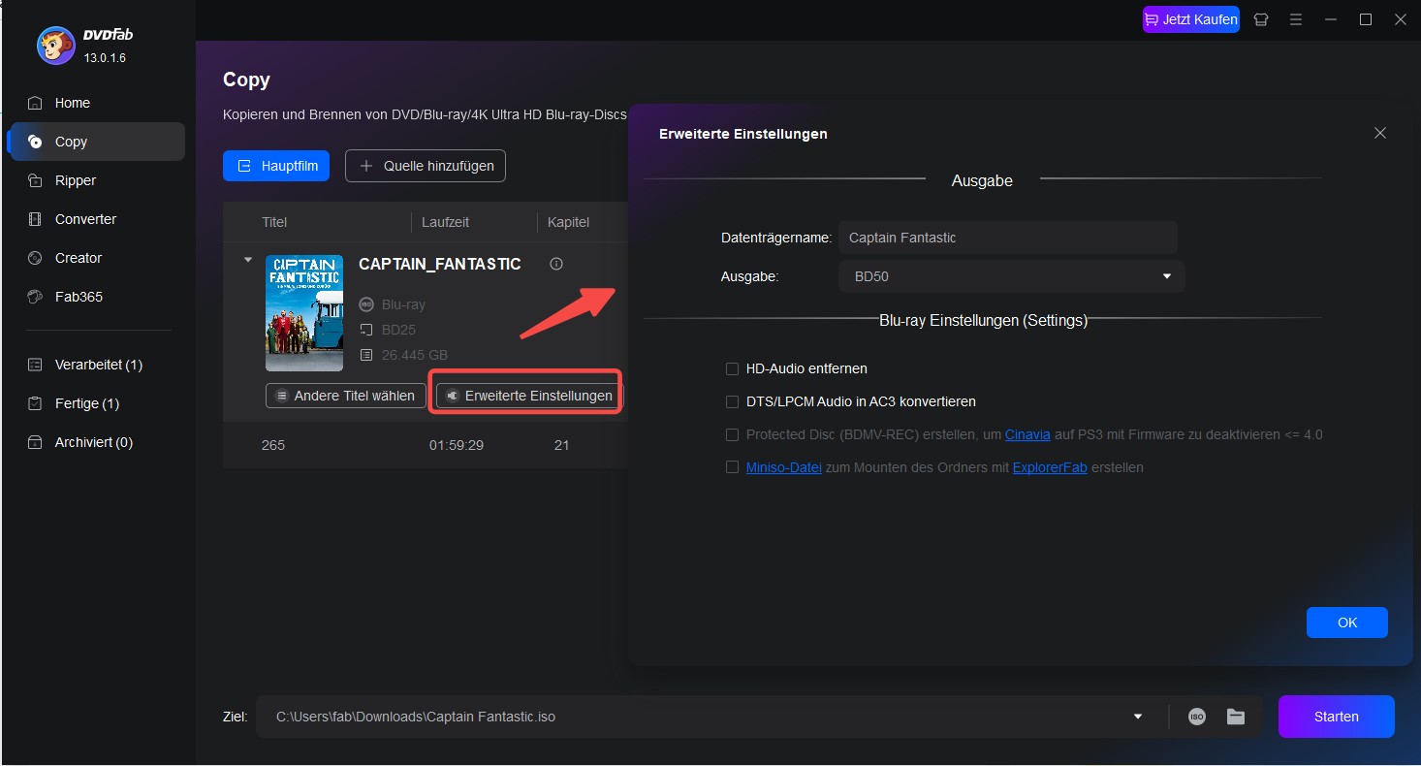
Task: Check DTS/LPCM Audio in AC3 konvertieren
Action: coord(733,401)
